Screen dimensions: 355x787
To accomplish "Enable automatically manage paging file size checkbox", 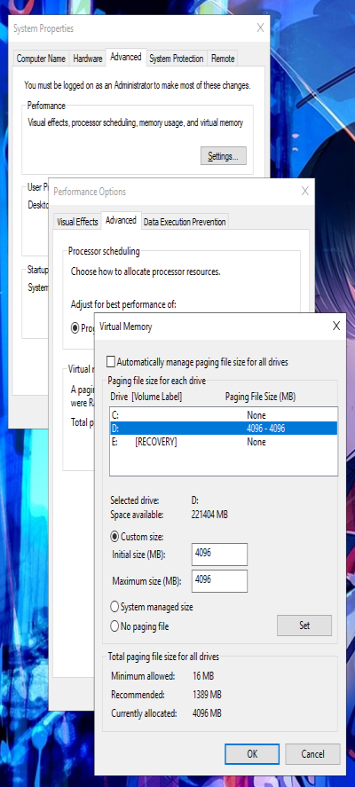I will (x=111, y=362).
